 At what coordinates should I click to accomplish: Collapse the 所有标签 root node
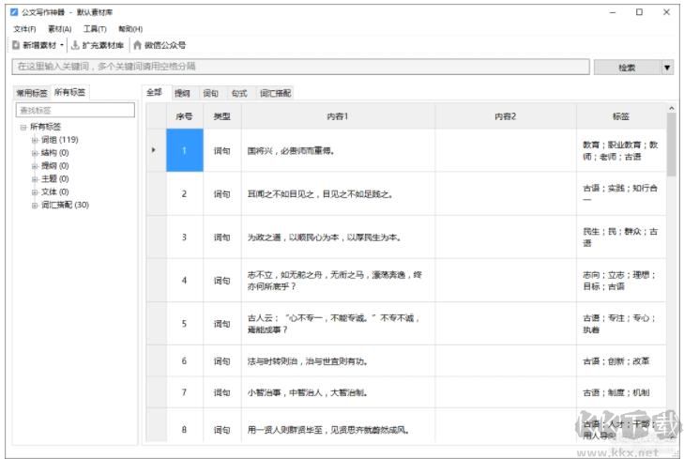click(23, 127)
